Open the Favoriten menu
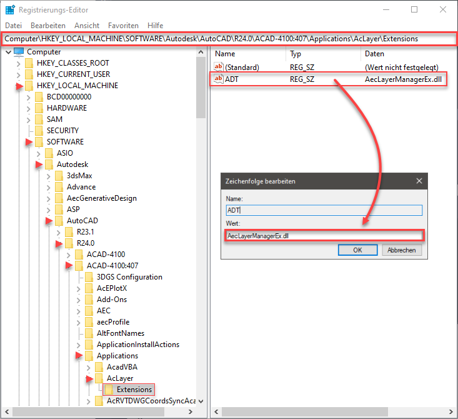458x419 pixels. (123, 26)
